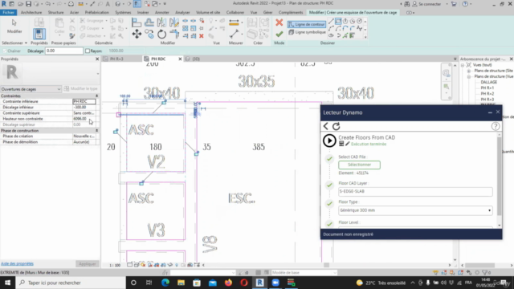
Task: Select the Ligne symbolique option
Action: click(x=307, y=32)
